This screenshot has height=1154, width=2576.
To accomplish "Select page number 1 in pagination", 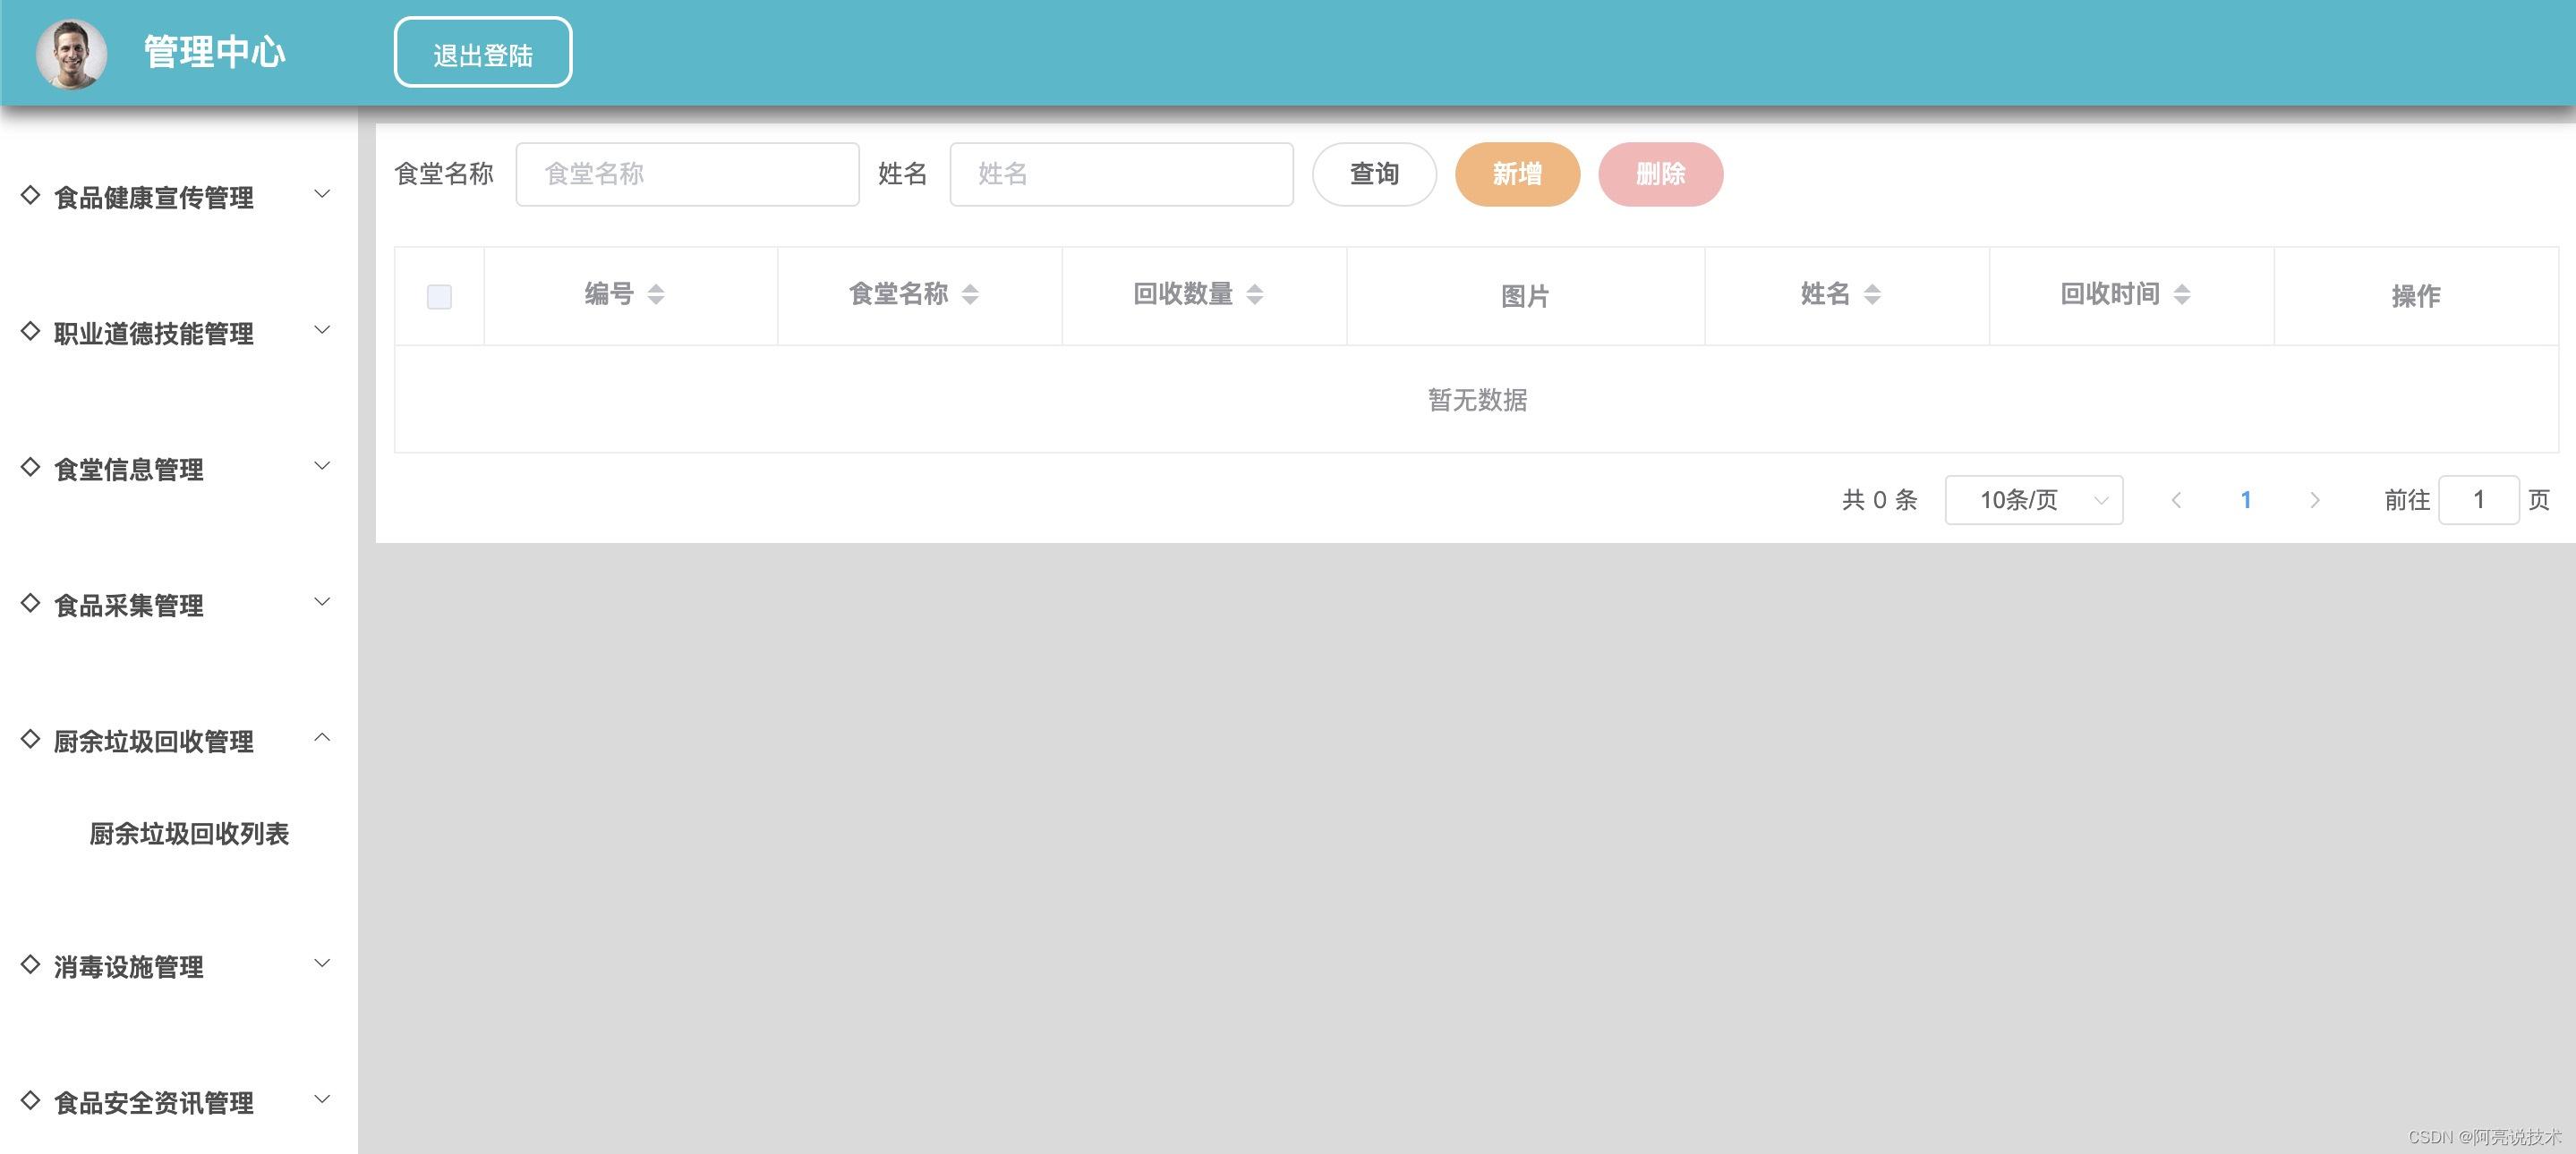I will pyautogui.click(x=2246, y=499).
